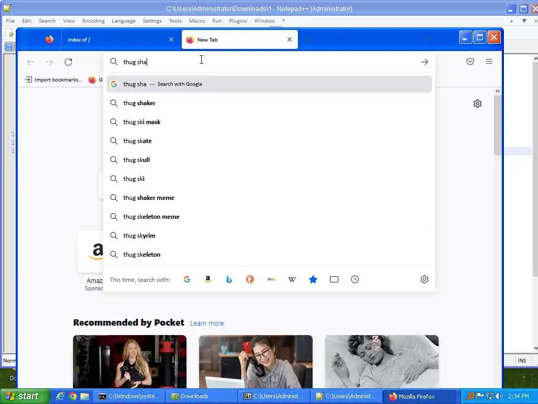
Task: Open Notepad++ Plugins menu
Action: click(238, 21)
